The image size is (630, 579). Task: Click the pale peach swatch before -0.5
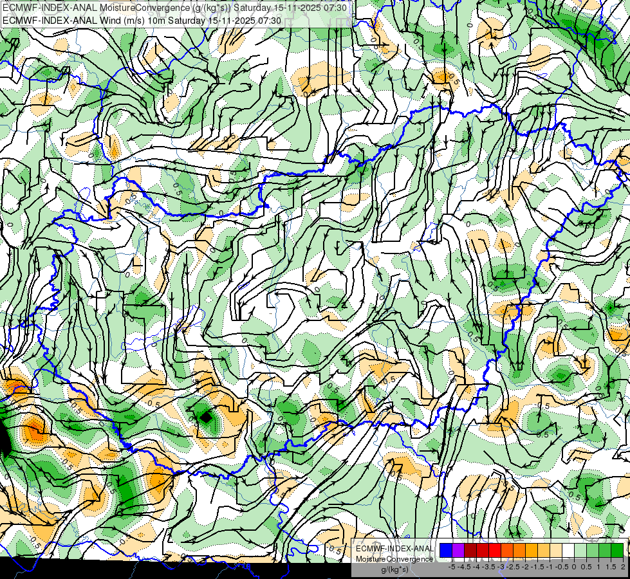point(555,550)
